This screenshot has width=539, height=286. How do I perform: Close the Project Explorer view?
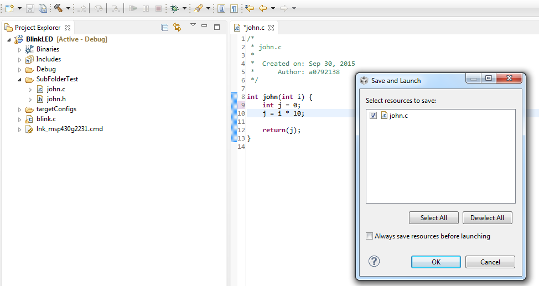pos(68,28)
